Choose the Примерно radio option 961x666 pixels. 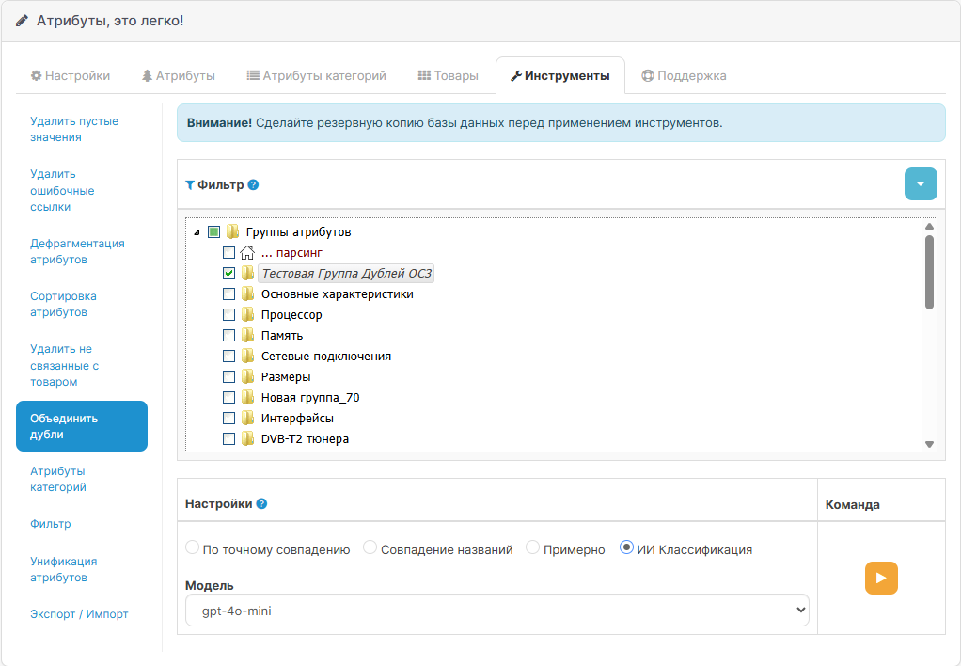point(533,548)
